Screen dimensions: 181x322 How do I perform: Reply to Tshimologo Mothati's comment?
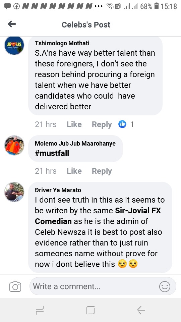click(x=102, y=124)
